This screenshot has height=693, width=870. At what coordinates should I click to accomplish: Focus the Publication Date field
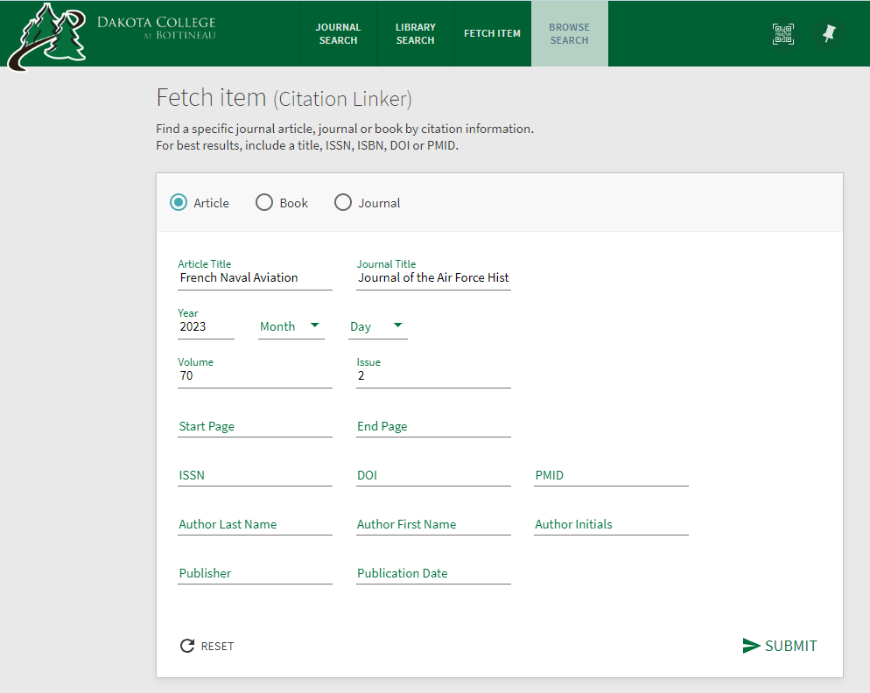[433, 572]
